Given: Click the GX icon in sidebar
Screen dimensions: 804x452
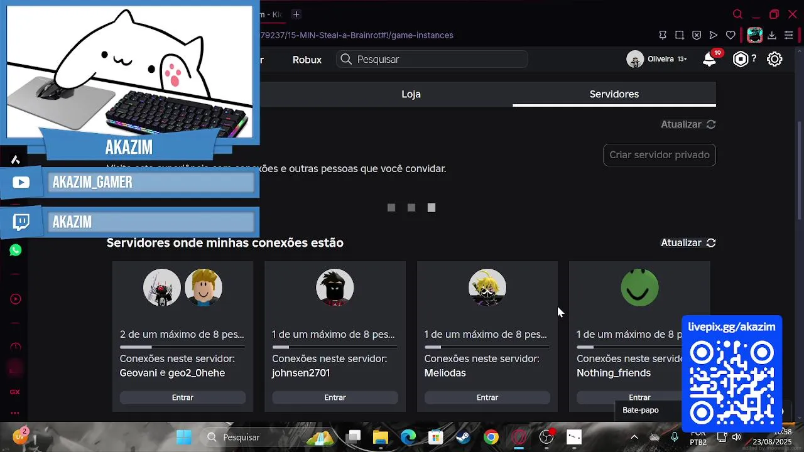Looking at the screenshot, I should coord(15,392).
